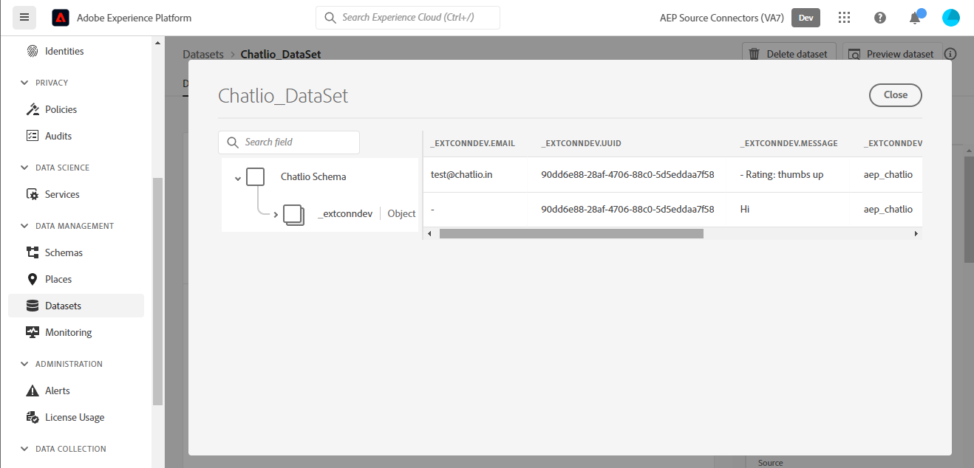Click the horizontal scrollbar thumb in preview table
Viewport: 974px width, 468px height.
pyautogui.click(x=571, y=233)
